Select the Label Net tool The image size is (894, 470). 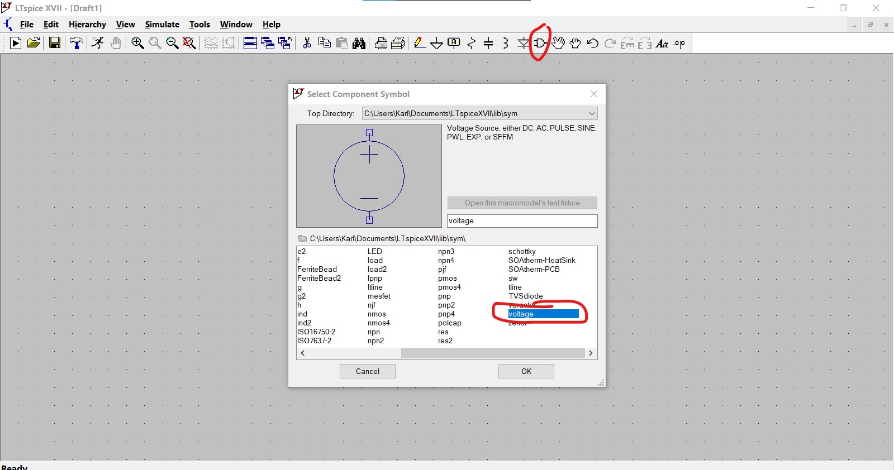tap(454, 43)
